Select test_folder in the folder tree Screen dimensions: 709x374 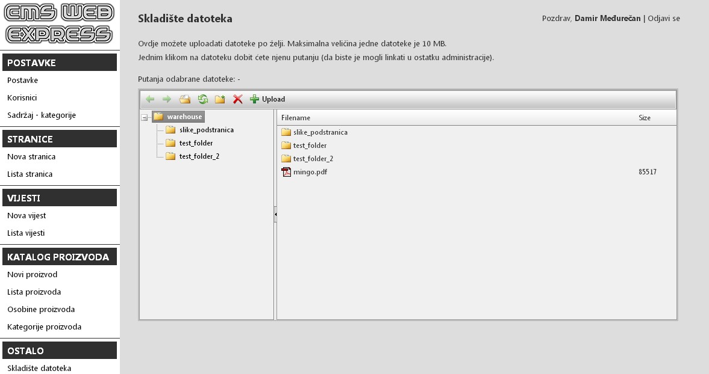195,143
